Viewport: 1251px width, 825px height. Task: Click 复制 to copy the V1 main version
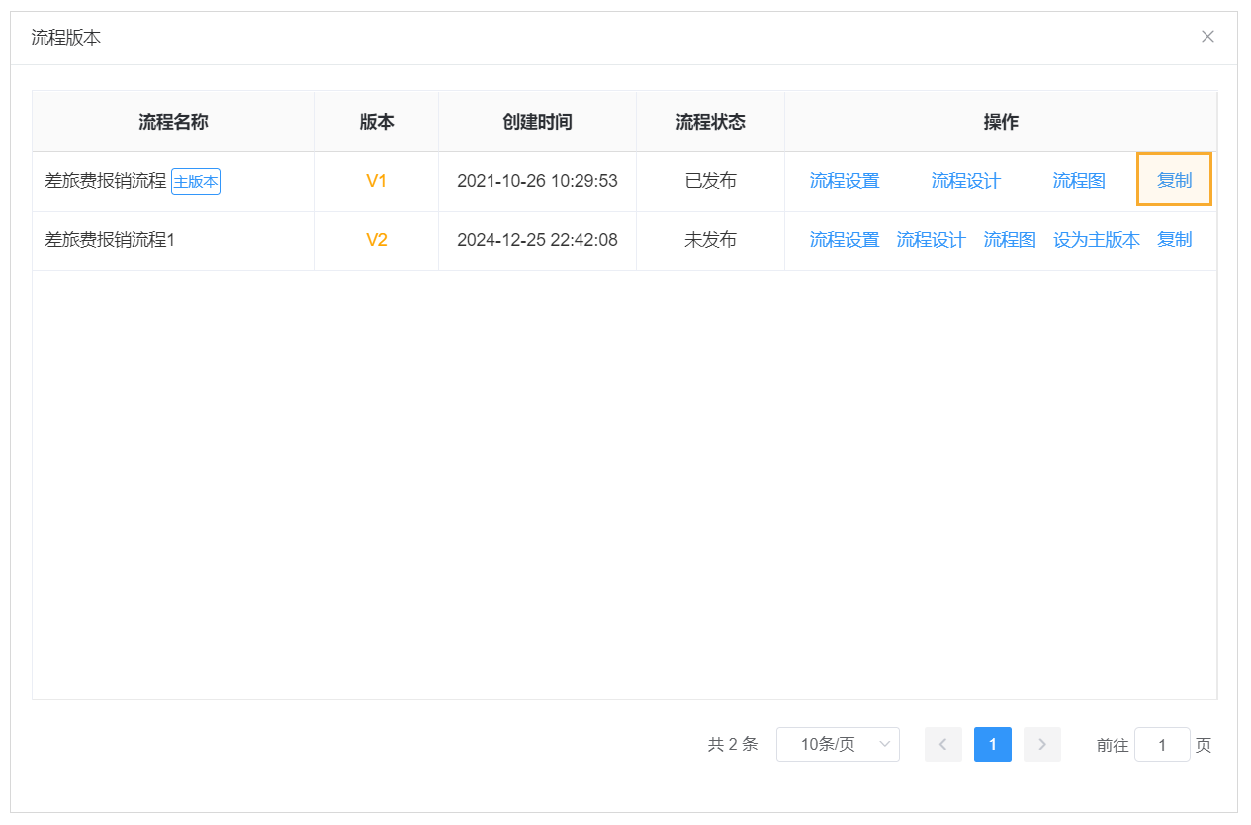1174,180
